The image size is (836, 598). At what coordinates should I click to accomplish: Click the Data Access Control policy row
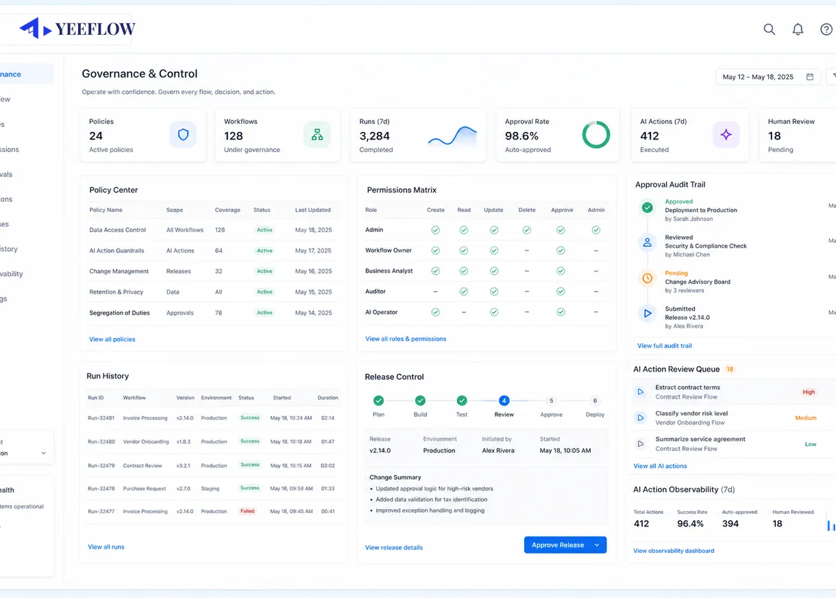(213, 230)
